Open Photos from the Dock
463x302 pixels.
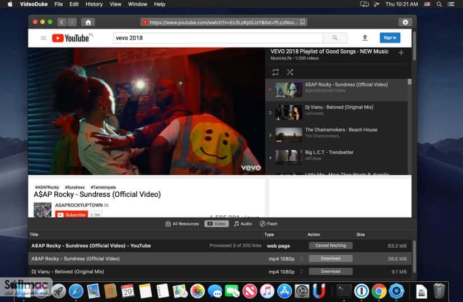(198, 291)
